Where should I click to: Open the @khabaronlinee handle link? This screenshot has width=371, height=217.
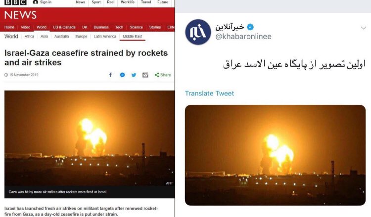(243, 37)
